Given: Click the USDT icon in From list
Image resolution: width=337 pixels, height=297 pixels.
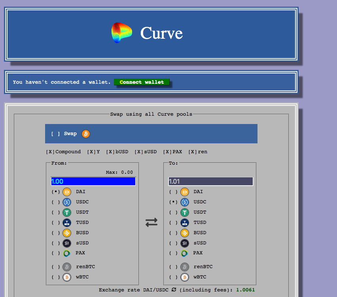Looking at the screenshot, I should (x=67, y=212).
